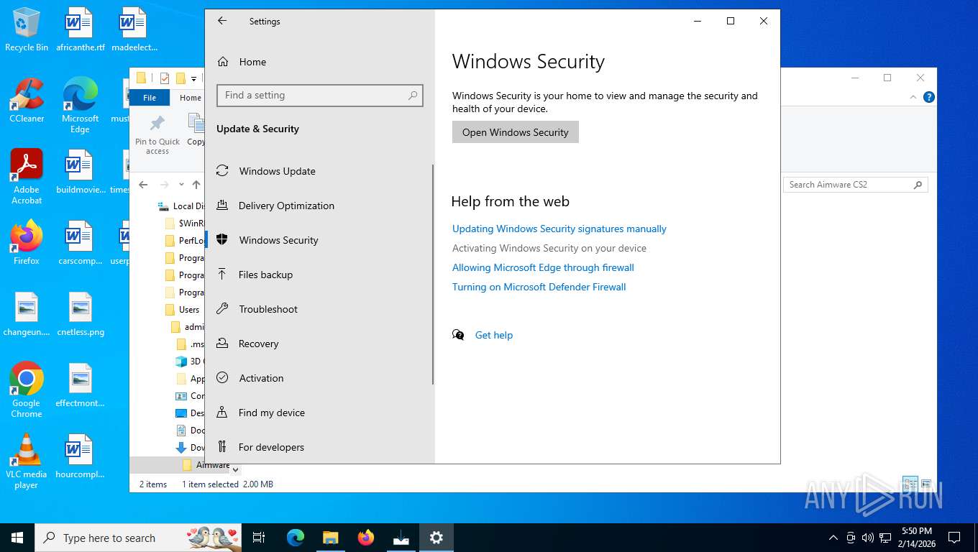Viewport: 978px width, 552px height.
Task: Click the Get help chat icon
Action: [x=458, y=335]
